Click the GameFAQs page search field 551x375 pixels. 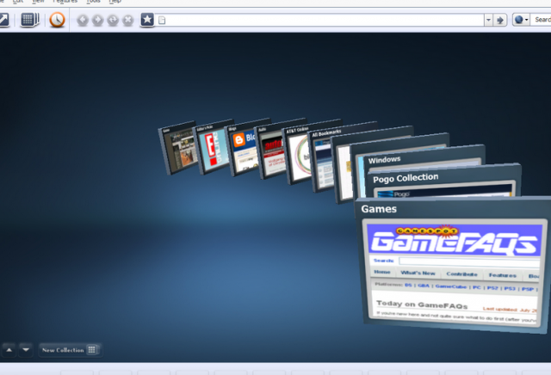[x=469, y=262]
